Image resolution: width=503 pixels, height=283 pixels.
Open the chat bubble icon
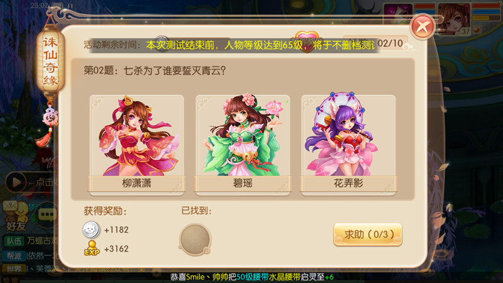point(47,214)
